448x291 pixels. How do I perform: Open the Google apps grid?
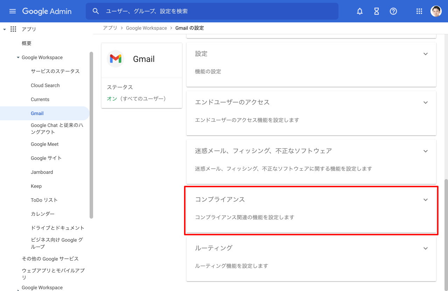[x=419, y=11]
